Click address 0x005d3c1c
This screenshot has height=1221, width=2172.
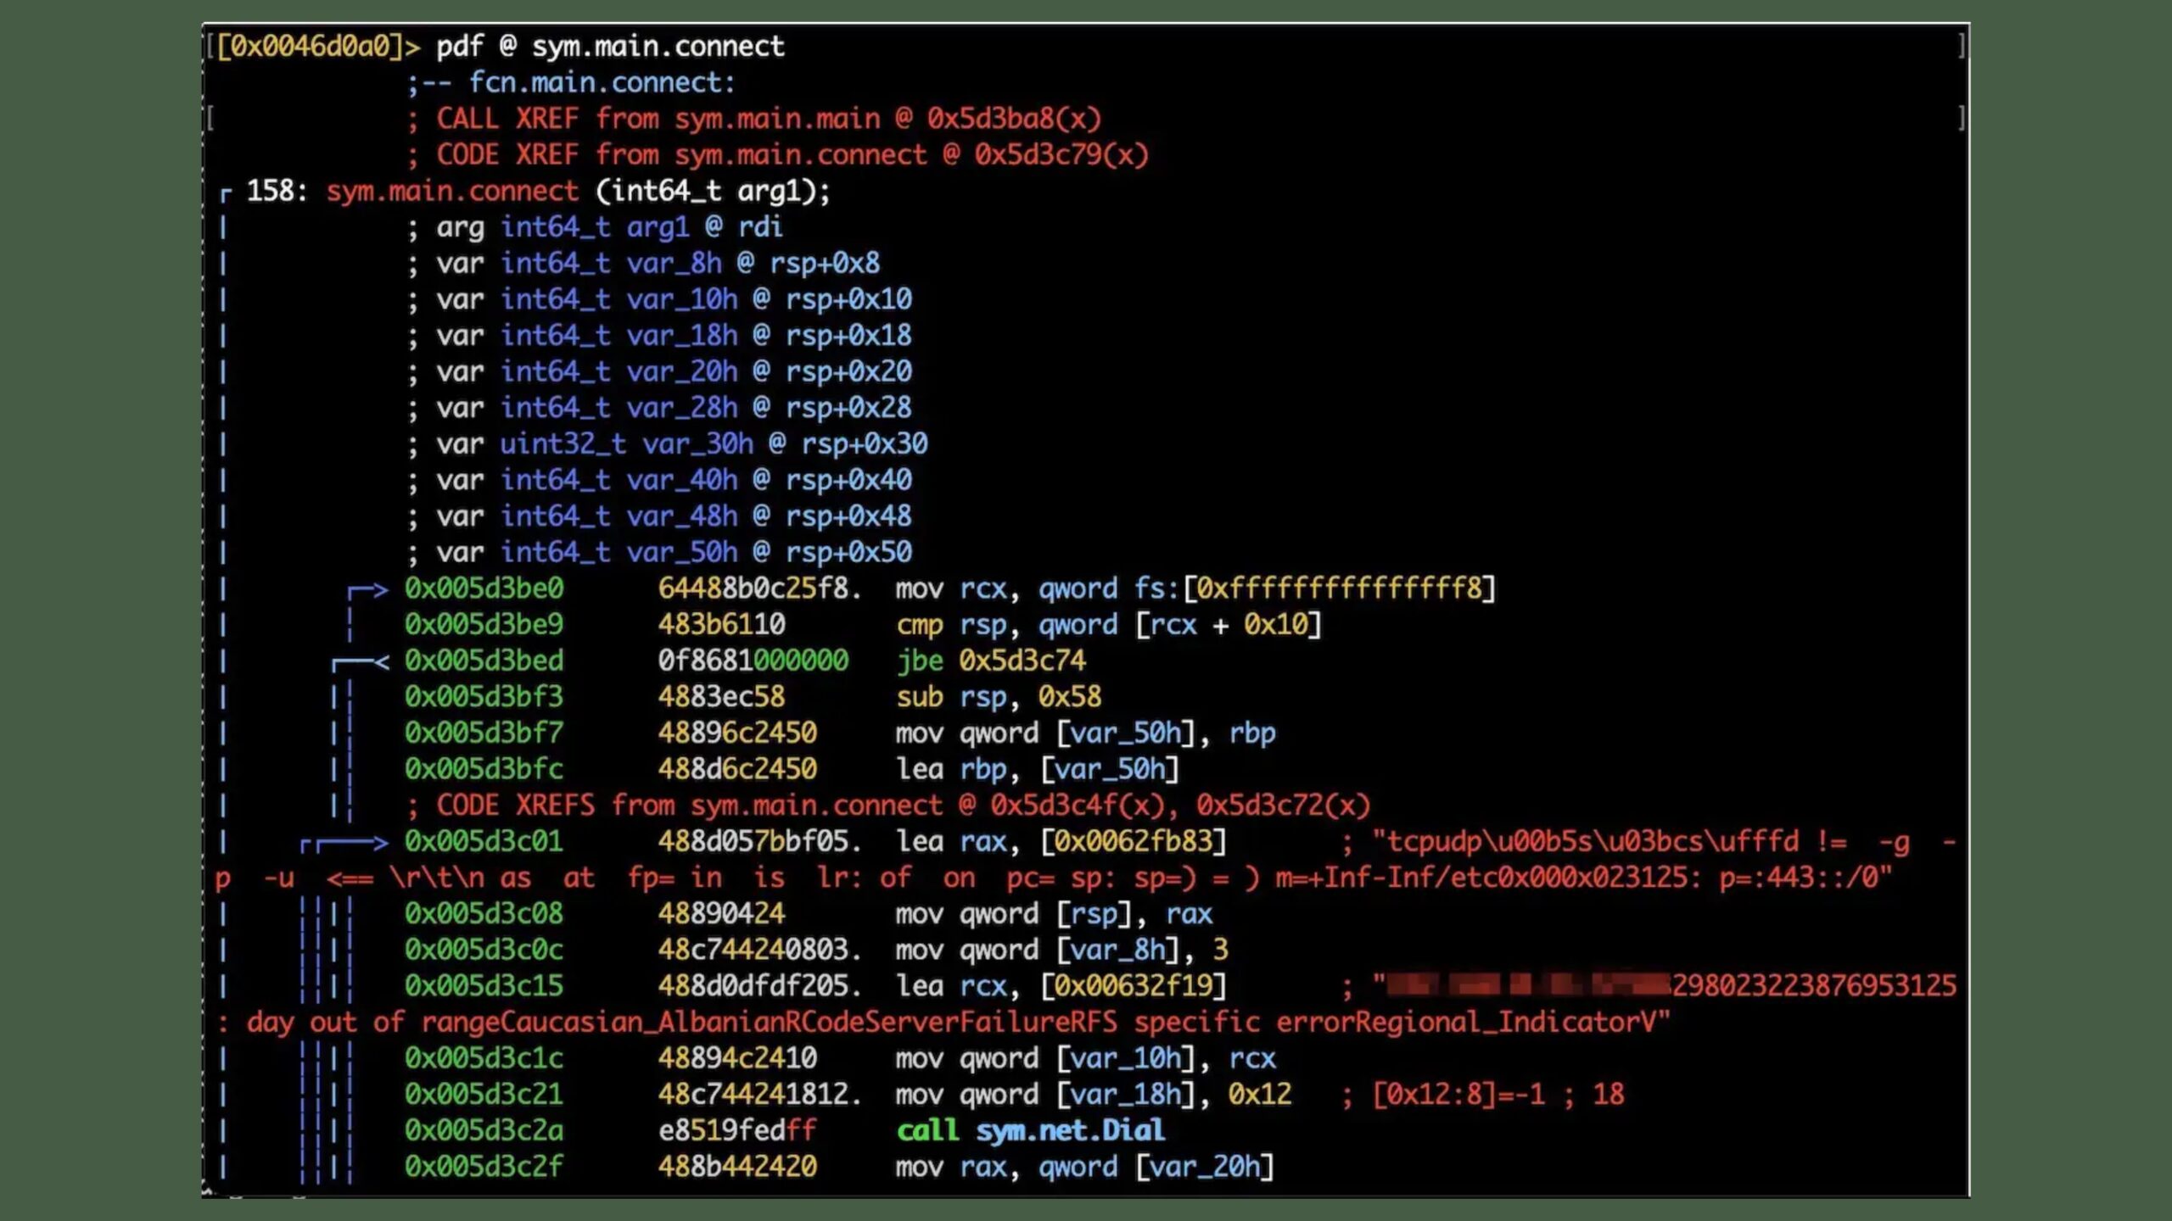484,1058
